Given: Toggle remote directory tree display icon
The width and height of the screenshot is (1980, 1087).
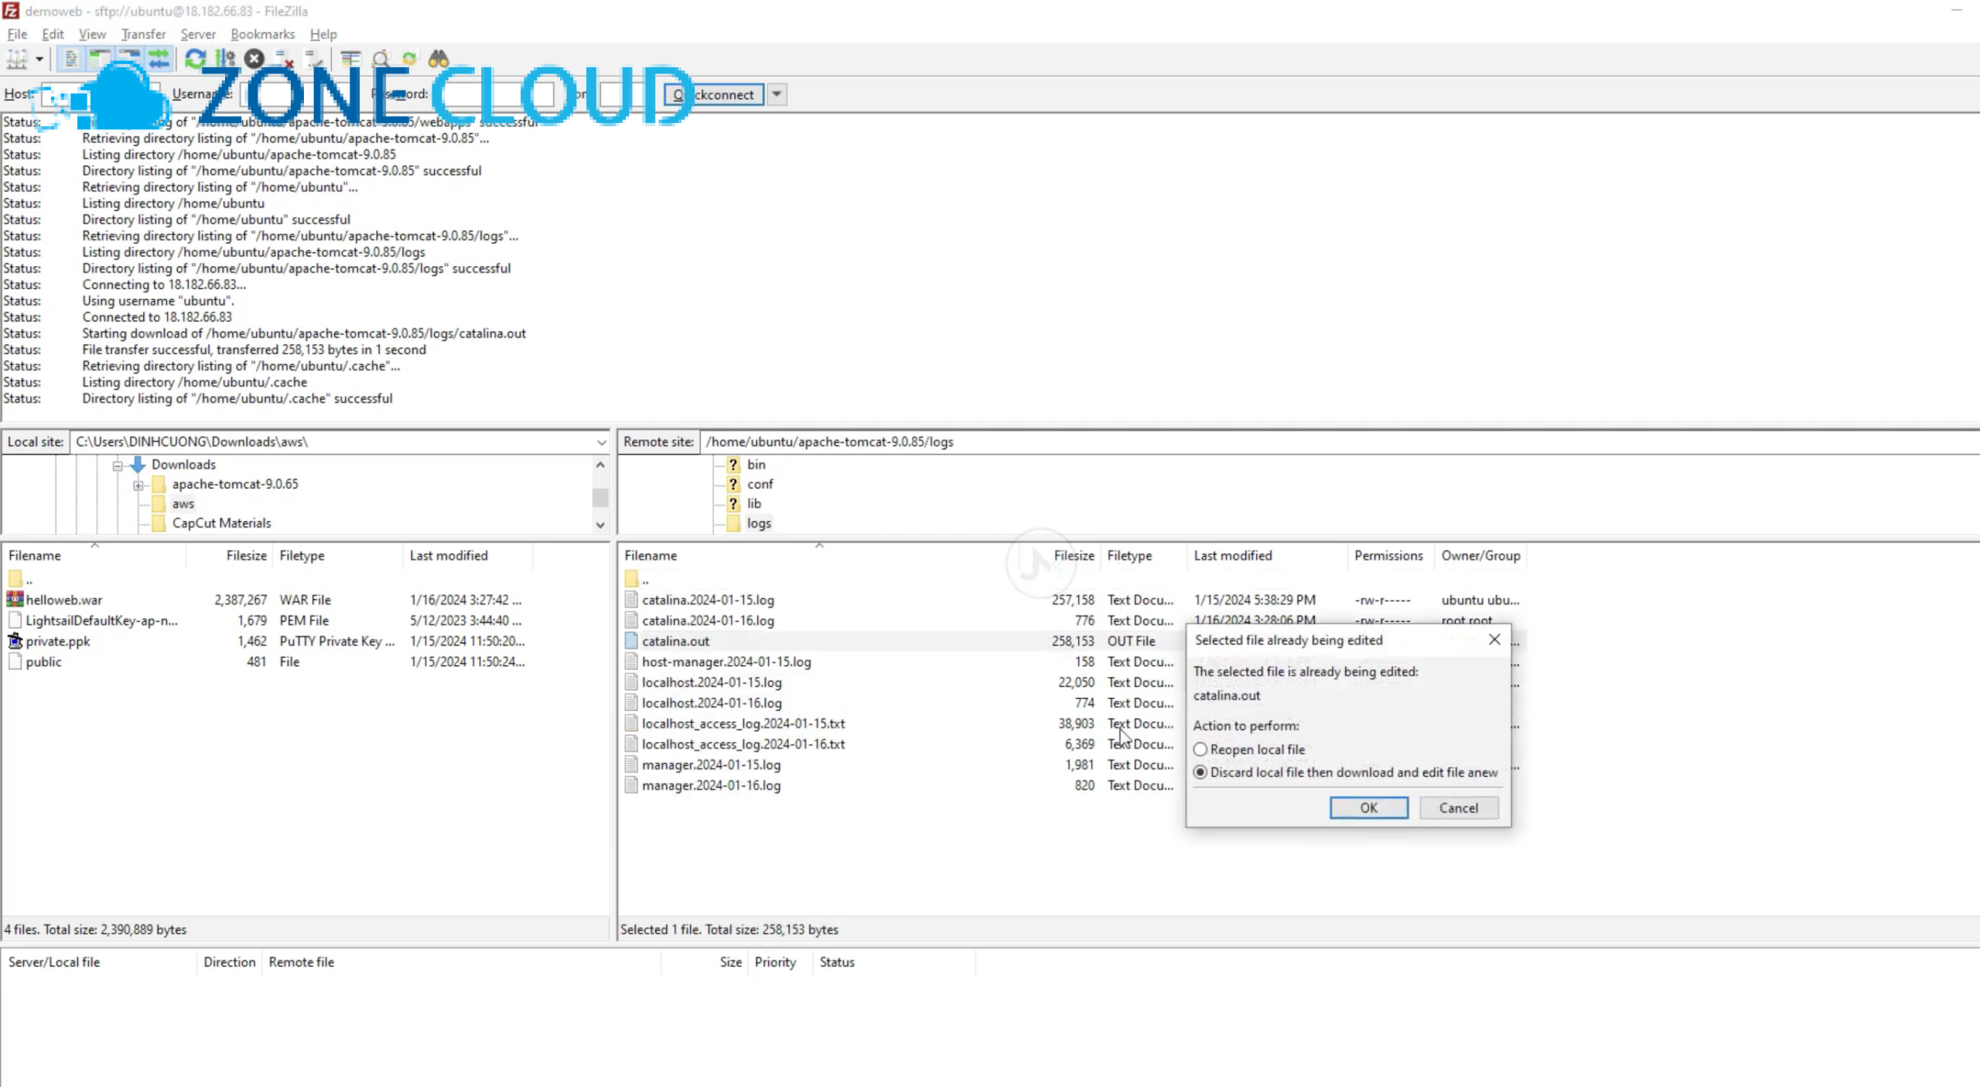Looking at the screenshot, I should click(129, 59).
